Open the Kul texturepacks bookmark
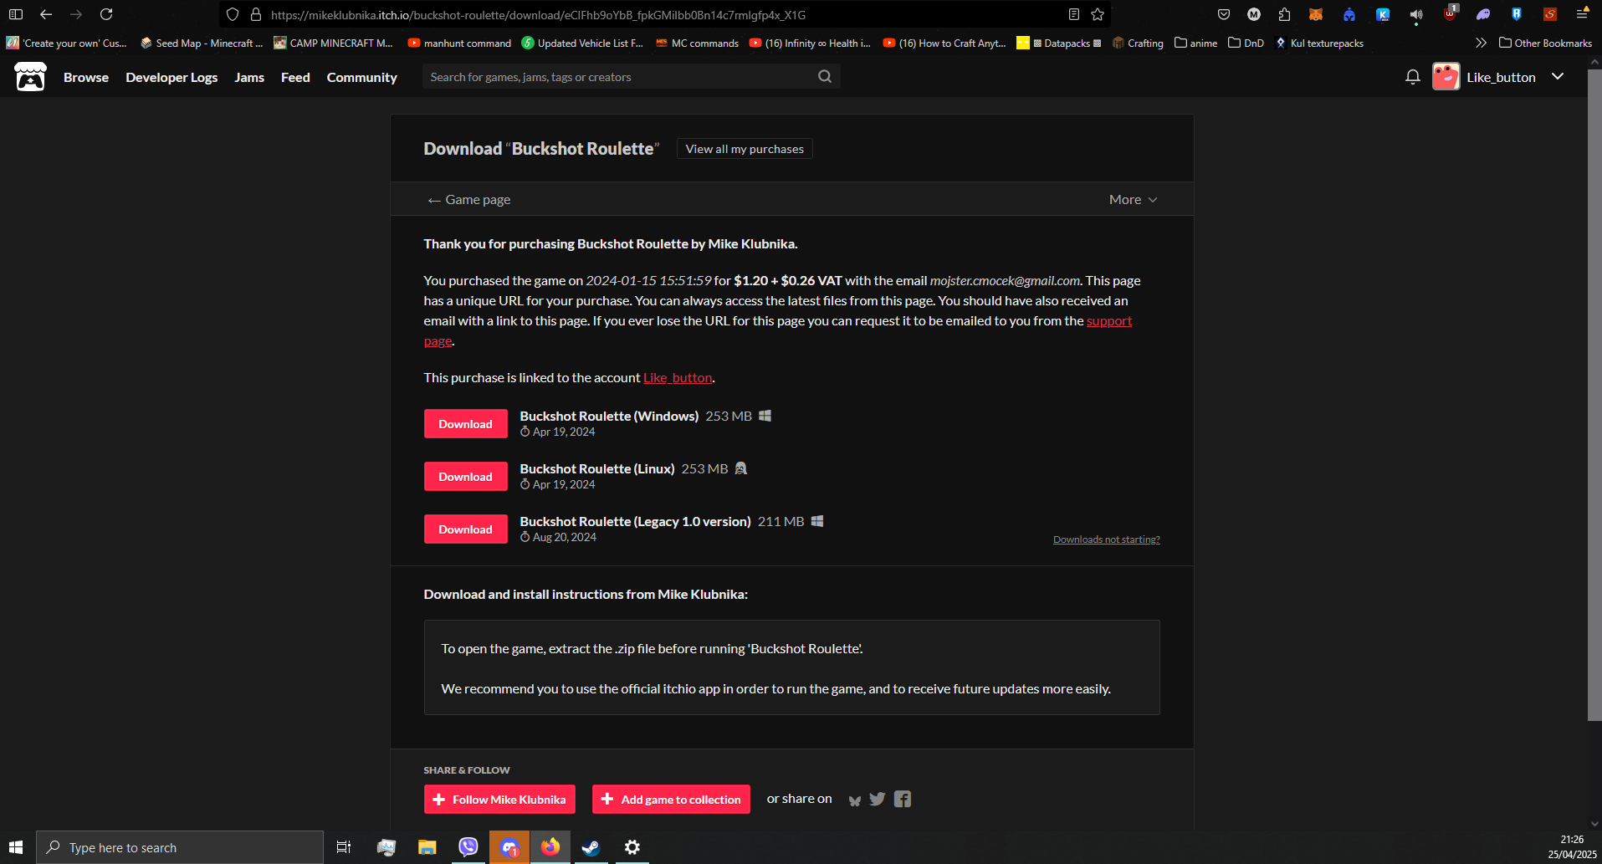This screenshot has width=1602, height=864. pos(1319,43)
